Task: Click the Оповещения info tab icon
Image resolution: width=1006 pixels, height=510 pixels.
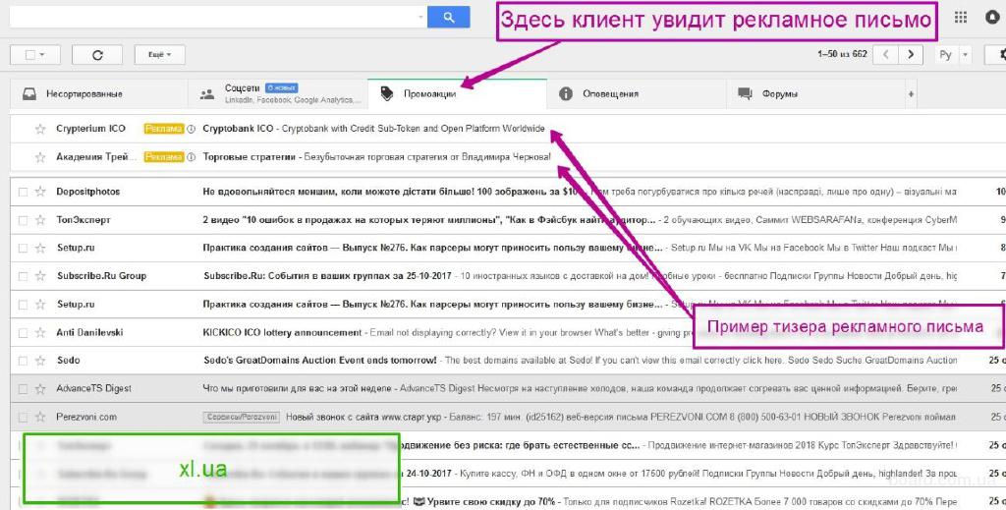Action: (565, 93)
